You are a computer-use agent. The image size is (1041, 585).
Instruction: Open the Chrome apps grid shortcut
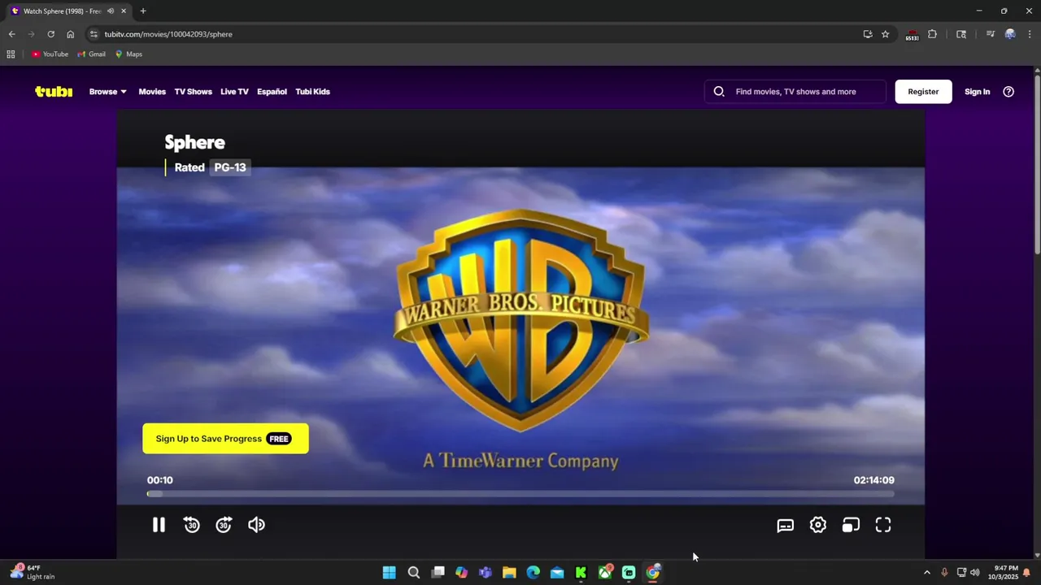point(11,54)
